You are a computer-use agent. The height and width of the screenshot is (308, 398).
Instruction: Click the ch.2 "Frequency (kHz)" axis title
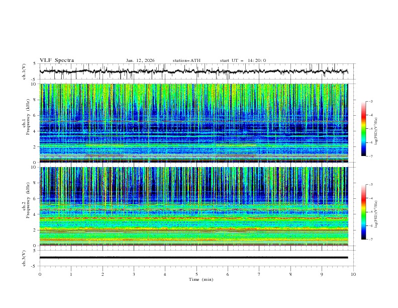pos(28,200)
